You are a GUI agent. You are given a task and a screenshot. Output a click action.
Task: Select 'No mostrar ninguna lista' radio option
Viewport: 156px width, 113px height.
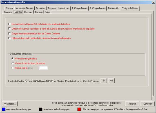[13, 58]
